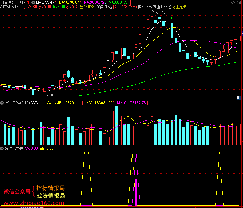Click the high price 高25.90
This screenshot has height=208, width=243.
44,7
